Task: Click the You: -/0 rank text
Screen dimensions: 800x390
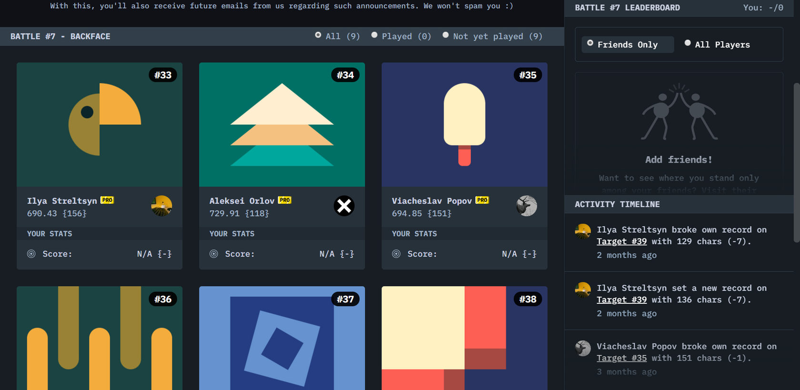Action: (x=763, y=8)
